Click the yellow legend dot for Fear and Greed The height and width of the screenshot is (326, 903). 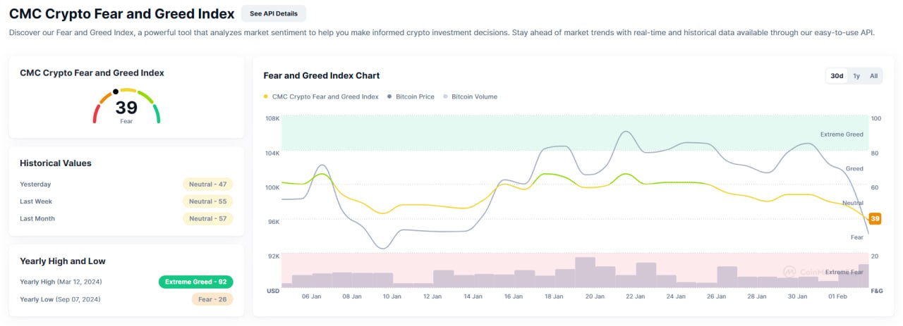tap(266, 96)
